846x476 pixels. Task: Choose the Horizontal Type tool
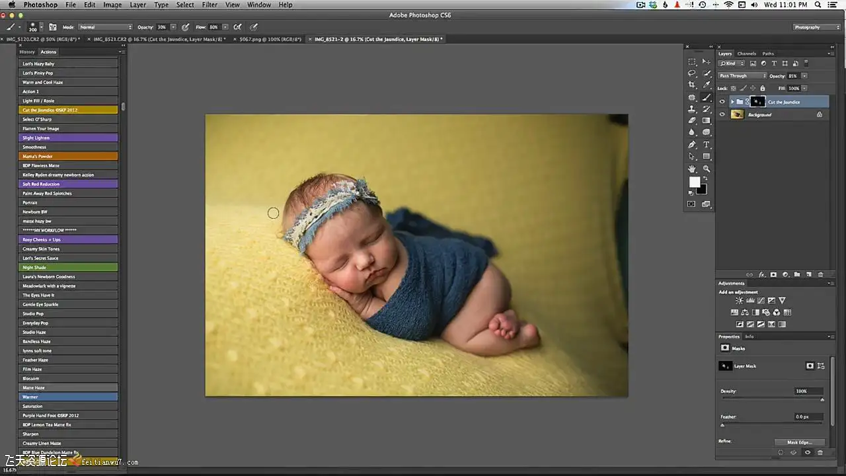point(707,145)
